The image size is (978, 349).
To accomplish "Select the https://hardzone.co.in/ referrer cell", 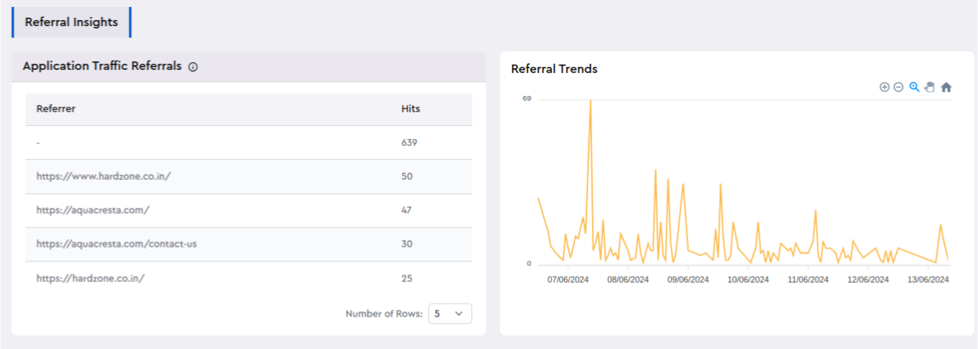I will (x=91, y=278).
